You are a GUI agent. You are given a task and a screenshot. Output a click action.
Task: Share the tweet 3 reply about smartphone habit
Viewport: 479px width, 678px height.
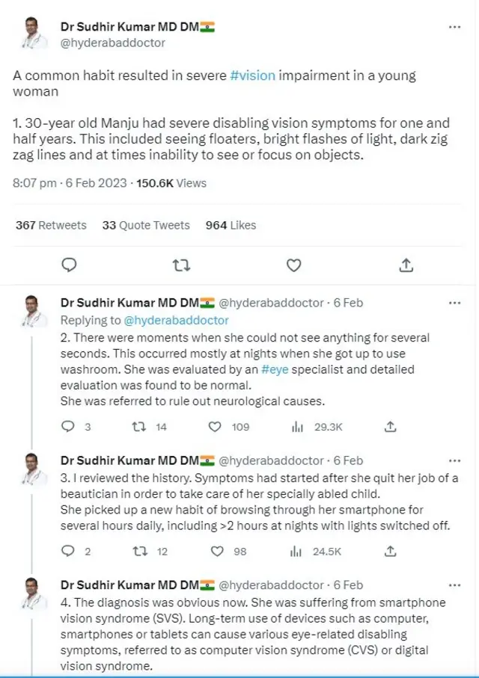(x=390, y=552)
